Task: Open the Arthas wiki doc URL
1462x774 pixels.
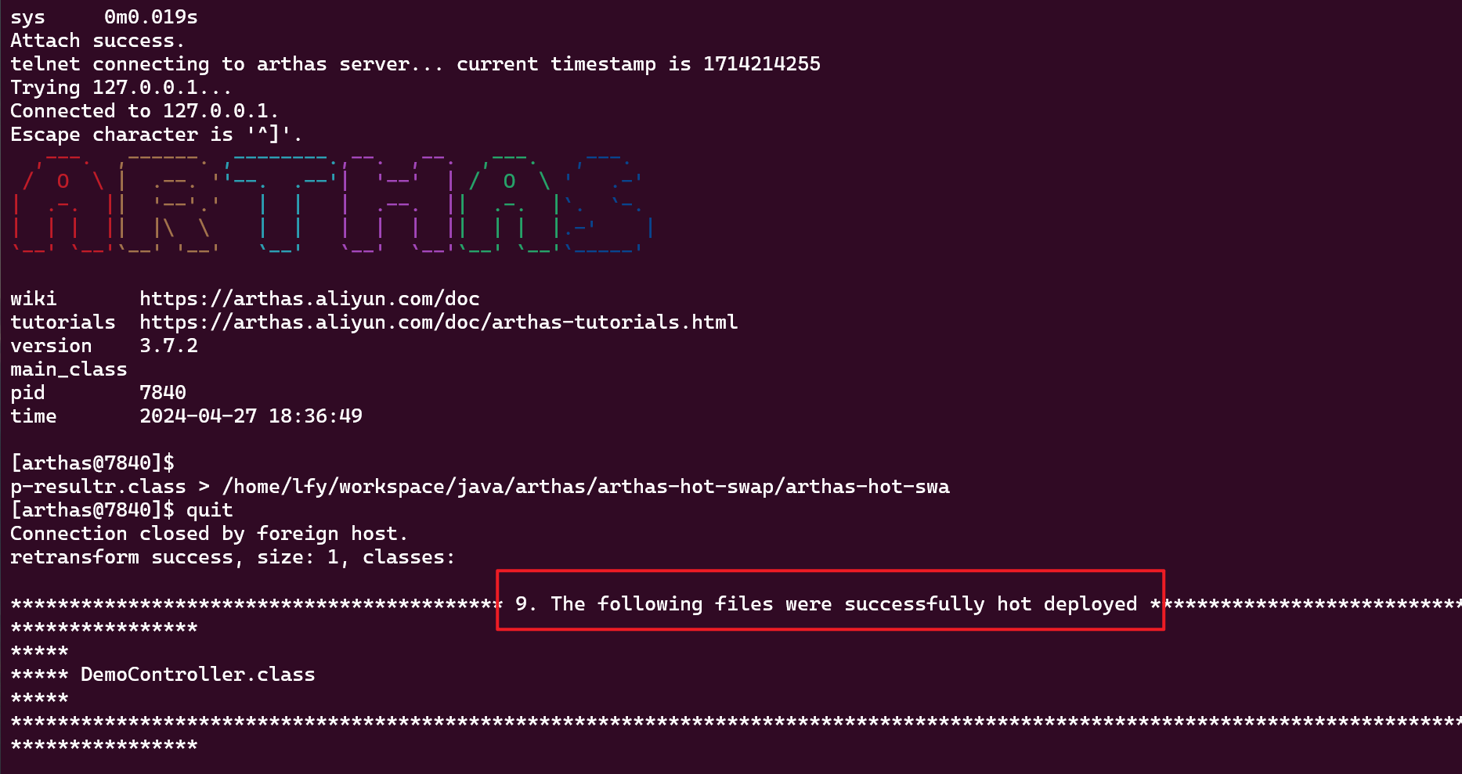Action: point(309,299)
